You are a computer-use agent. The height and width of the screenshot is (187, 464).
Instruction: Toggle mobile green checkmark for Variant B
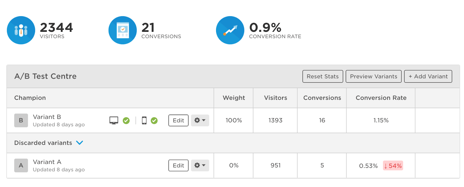click(x=154, y=121)
